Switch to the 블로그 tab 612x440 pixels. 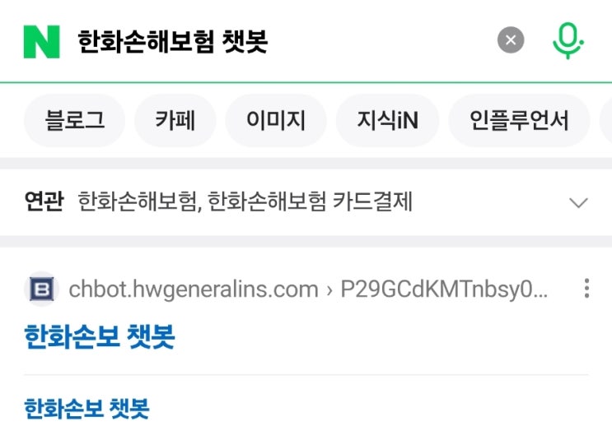click(x=75, y=120)
